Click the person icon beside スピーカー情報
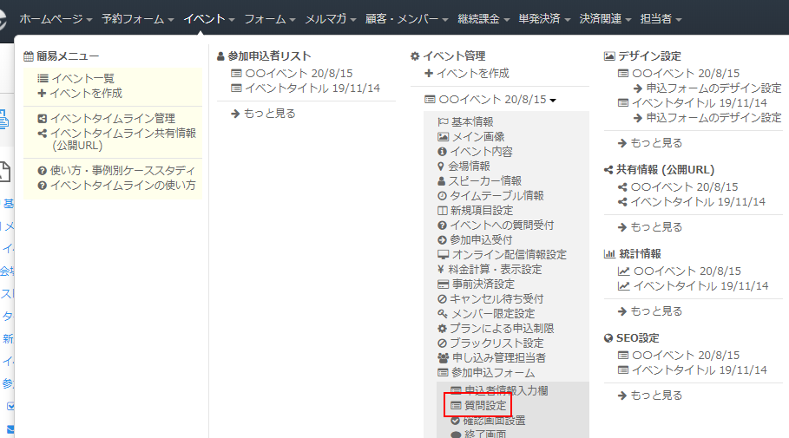789x438 pixels. (442, 180)
